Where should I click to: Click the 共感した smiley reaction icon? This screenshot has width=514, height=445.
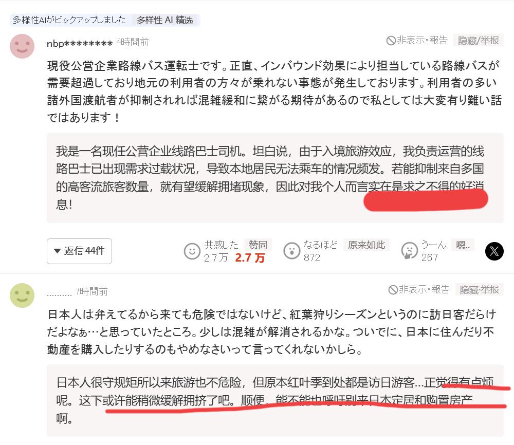click(x=192, y=251)
